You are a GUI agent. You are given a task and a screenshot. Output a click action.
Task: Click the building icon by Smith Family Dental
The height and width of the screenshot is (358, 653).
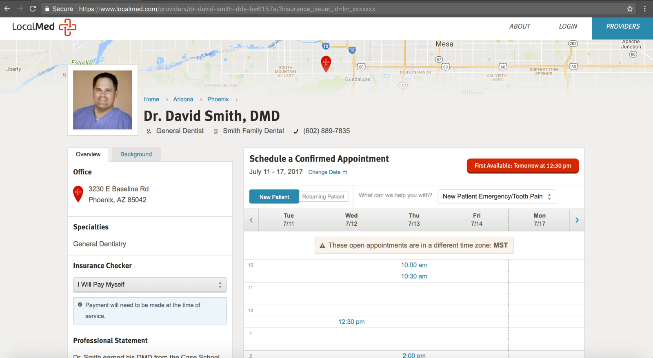point(215,131)
